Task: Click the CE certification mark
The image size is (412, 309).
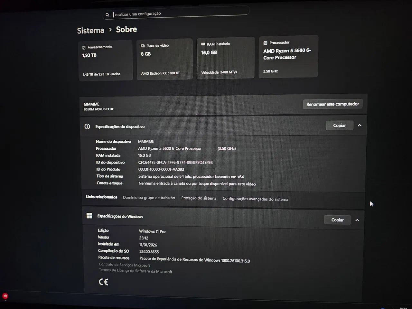Action: pos(103,282)
